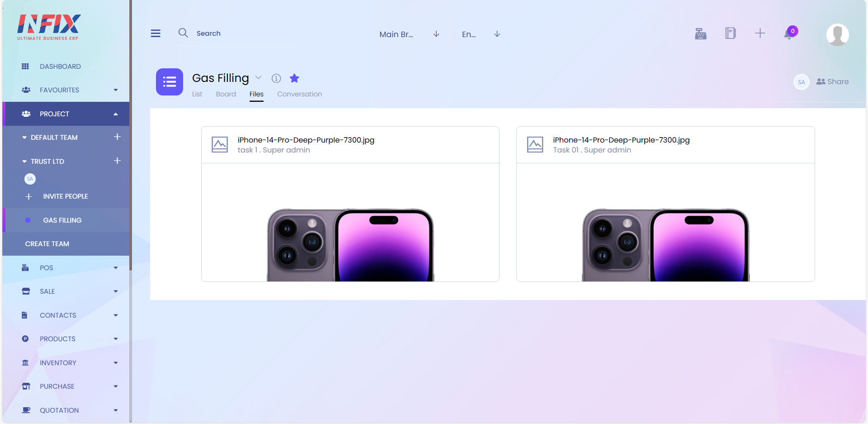
Task: Collapse the Default Team tree
Action: point(24,138)
